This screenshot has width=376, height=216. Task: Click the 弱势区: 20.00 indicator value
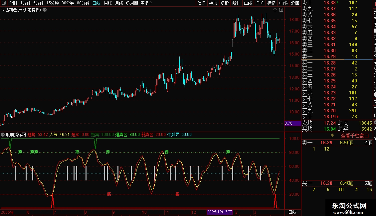pos(153,135)
